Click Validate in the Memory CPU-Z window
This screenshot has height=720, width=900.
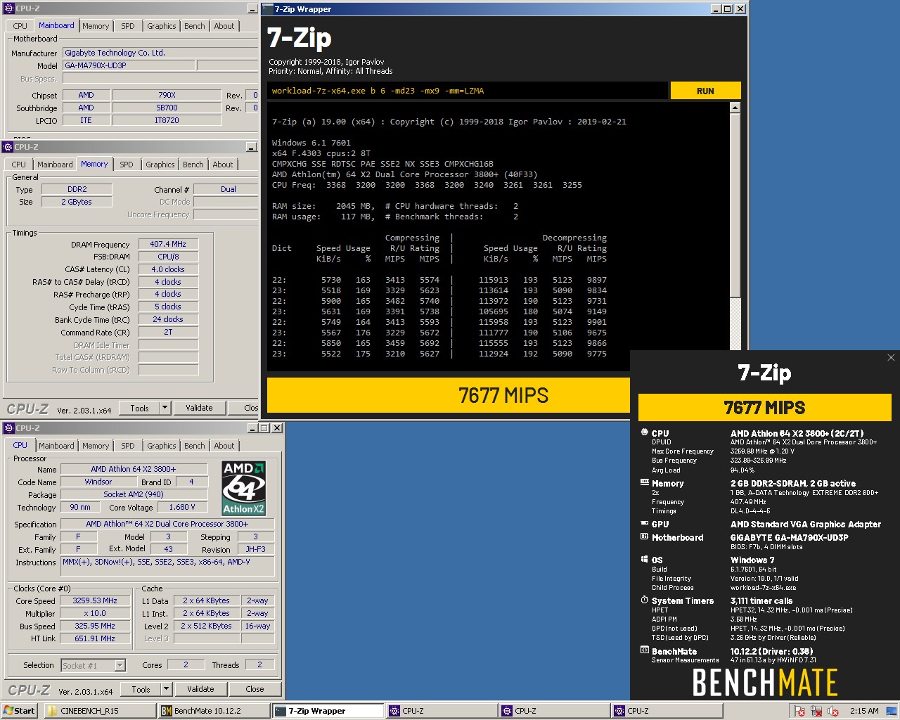[199, 408]
